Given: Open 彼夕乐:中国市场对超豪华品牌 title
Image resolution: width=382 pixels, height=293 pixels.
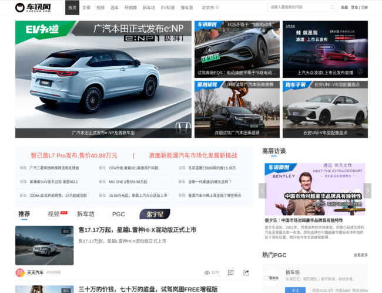Looking at the screenshot, I should 304,220.
